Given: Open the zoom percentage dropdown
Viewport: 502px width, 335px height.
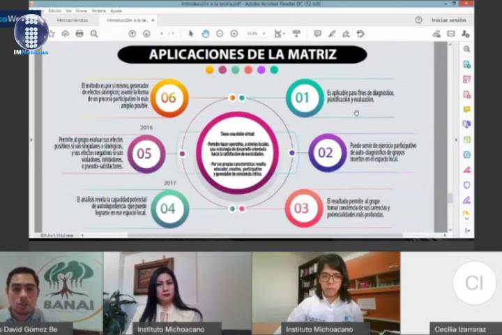Looking at the screenshot, I should (x=255, y=33).
